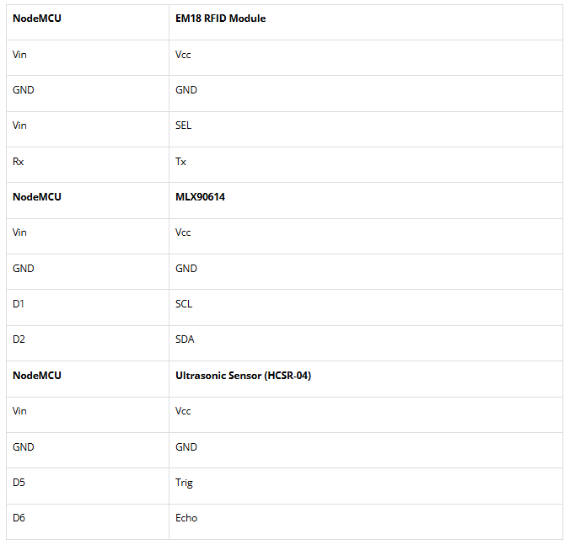This screenshot has height=545, width=570.
Task: Select the SDA cell
Action: [x=186, y=339]
